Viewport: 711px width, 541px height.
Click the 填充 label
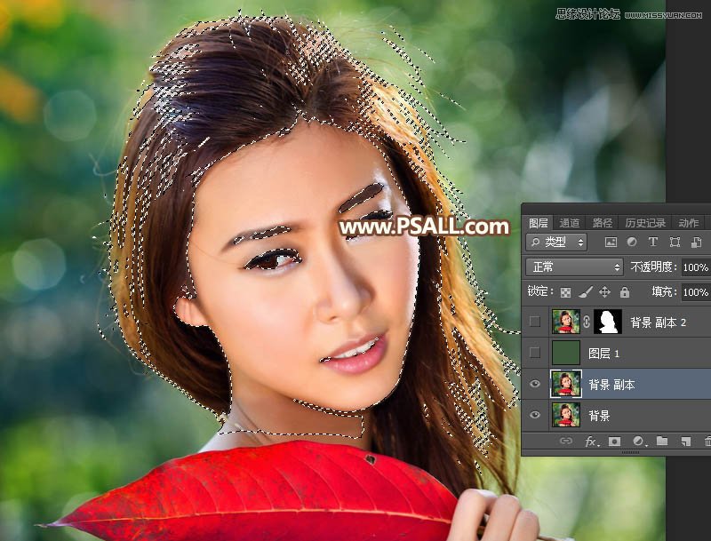point(664,291)
